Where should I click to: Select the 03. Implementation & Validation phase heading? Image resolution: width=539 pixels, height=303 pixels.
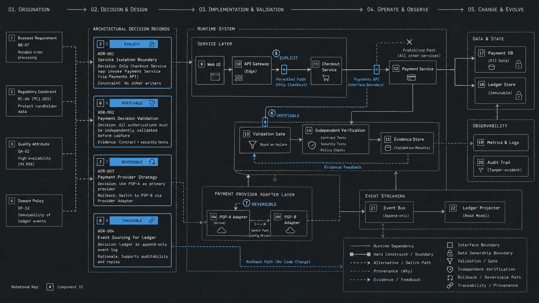(241, 10)
